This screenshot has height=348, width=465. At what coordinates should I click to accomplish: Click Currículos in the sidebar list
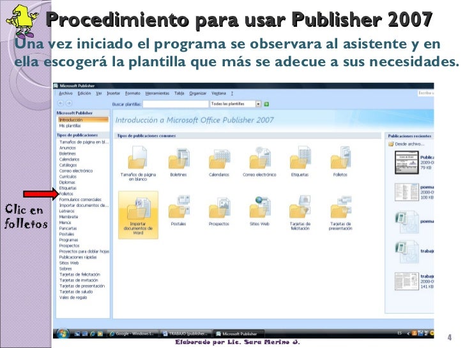pyautogui.click(x=68, y=177)
